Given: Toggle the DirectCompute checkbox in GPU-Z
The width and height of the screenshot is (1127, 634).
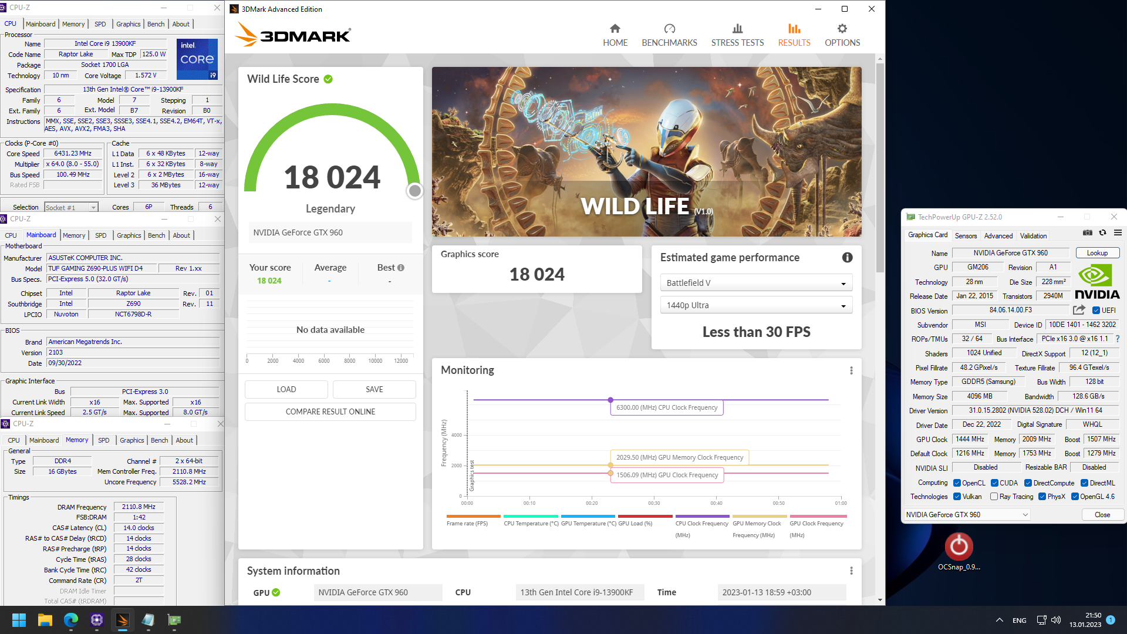Looking at the screenshot, I should coord(1028,483).
